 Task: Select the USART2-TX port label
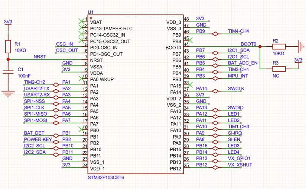pos(37,89)
